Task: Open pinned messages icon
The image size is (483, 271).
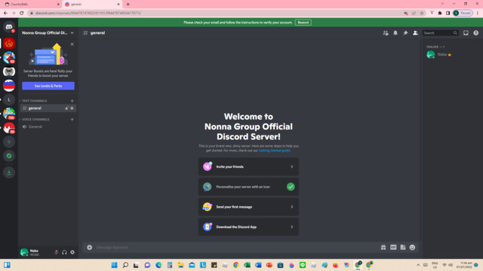Action: click(405, 33)
